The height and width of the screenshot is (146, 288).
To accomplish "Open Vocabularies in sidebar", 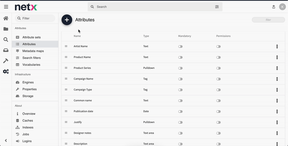I will 31,65.
